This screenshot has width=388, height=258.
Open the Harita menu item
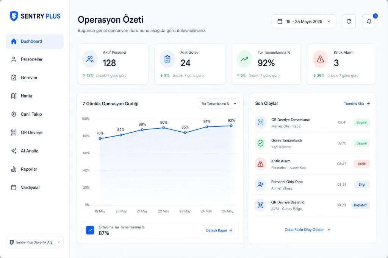click(34, 96)
